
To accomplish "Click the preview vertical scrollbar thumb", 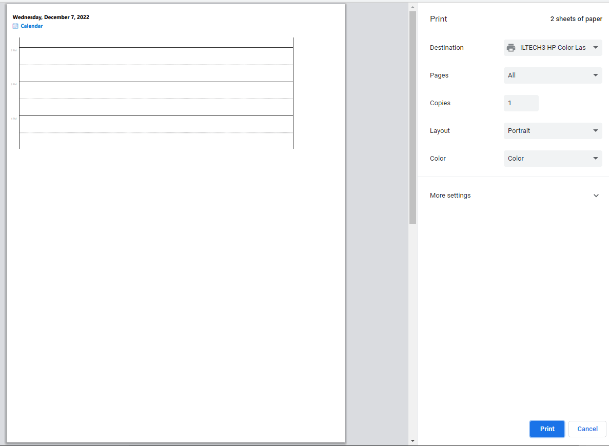I will [412, 118].
